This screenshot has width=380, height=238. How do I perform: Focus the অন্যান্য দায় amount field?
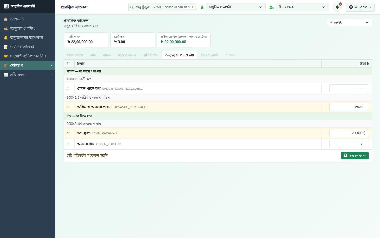pyautogui.click(x=349, y=144)
